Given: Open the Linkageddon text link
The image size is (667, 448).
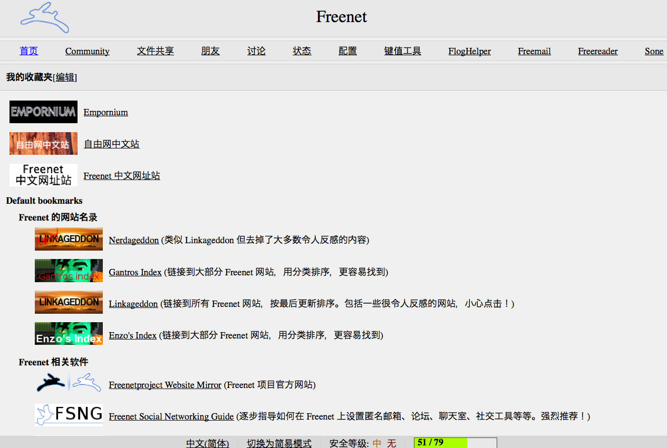Looking at the screenshot, I should [133, 304].
